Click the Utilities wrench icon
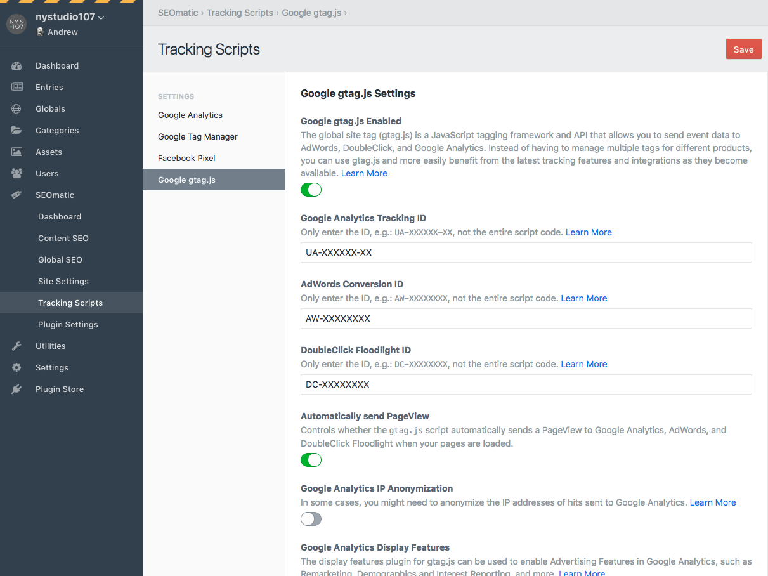Viewport: 768px width, 576px height. coord(16,346)
